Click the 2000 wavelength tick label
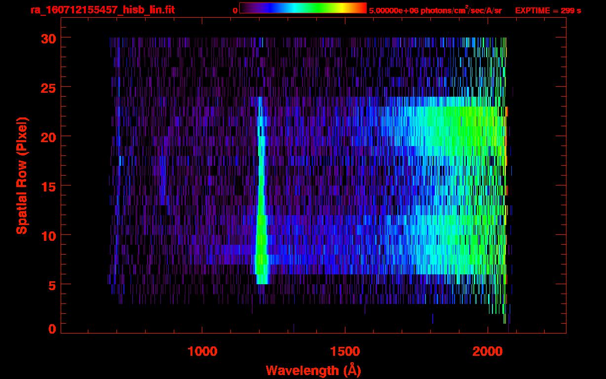This screenshot has width=606, height=379. [x=488, y=351]
